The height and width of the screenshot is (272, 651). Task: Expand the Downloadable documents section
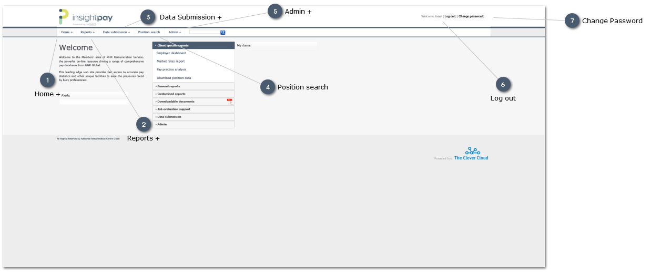pos(176,102)
